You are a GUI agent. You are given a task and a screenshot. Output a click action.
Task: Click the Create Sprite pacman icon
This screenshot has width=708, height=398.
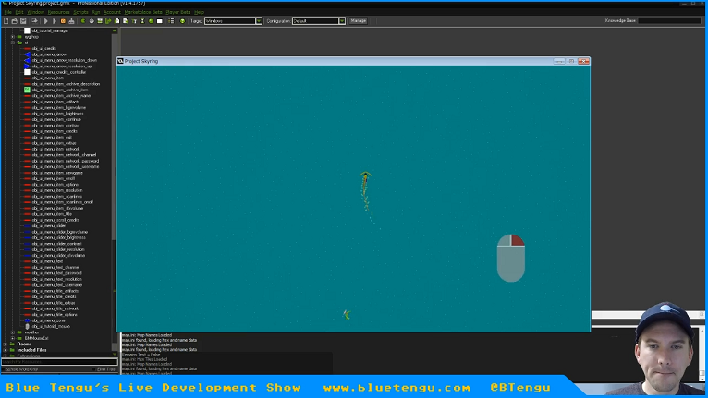point(83,21)
